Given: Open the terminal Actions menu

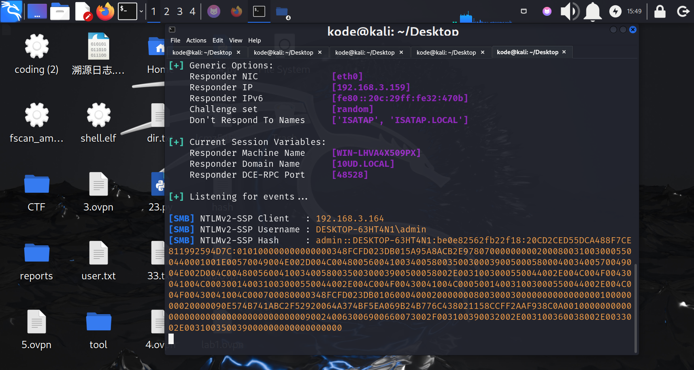Looking at the screenshot, I should [x=196, y=40].
